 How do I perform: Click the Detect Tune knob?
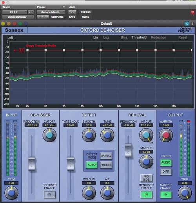107,135
